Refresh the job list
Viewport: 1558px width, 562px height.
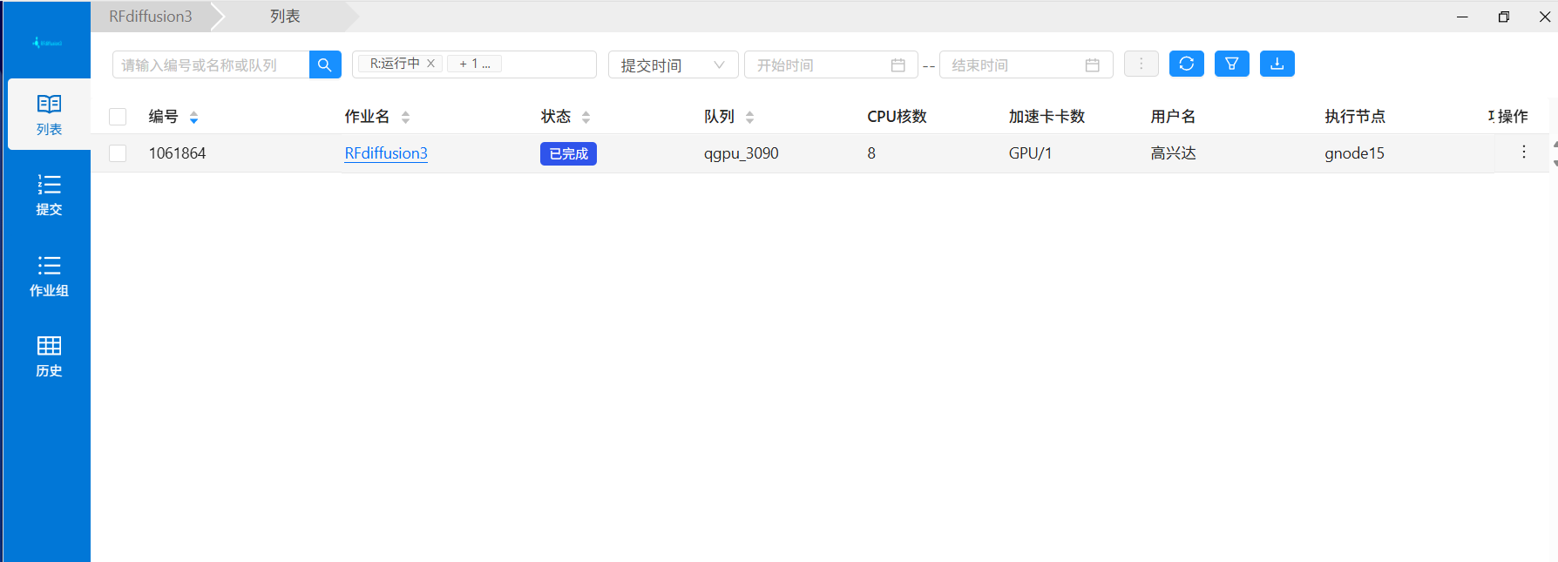(x=1186, y=64)
